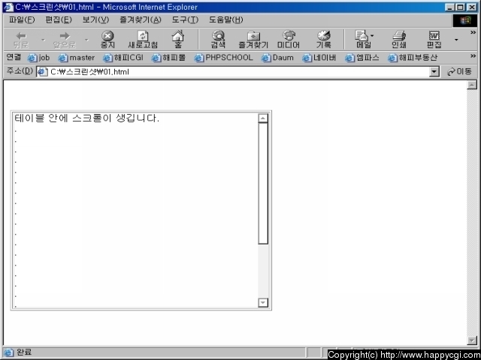The height and width of the screenshot is (360, 481).
Task: Click the address bar URL field
Action: click(233, 72)
